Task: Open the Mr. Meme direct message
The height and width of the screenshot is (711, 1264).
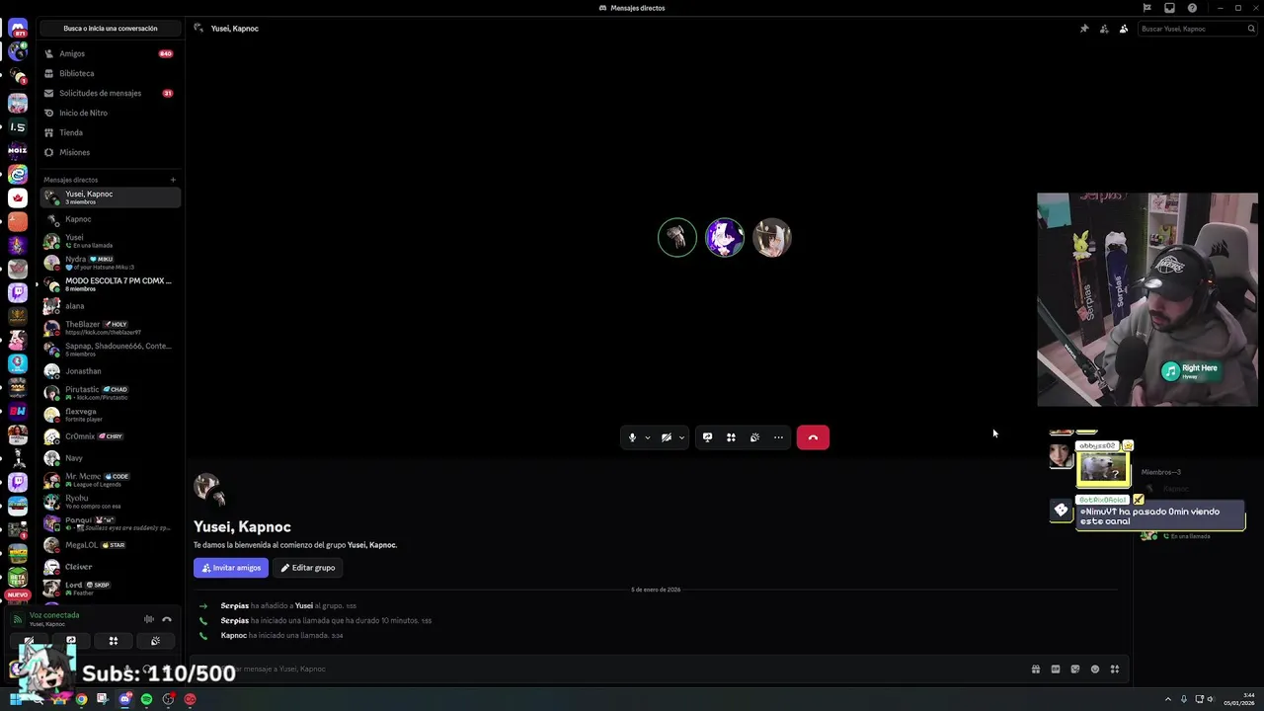Action: click(x=110, y=480)
